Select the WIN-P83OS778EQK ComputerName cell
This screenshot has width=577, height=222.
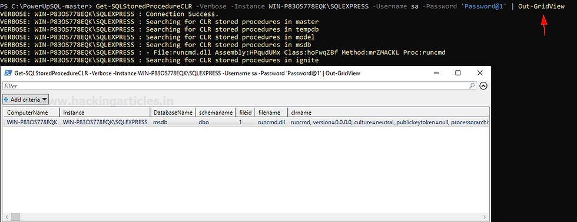point(32,122)
